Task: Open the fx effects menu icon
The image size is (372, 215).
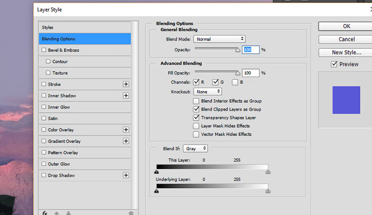Action: (45, 213)
